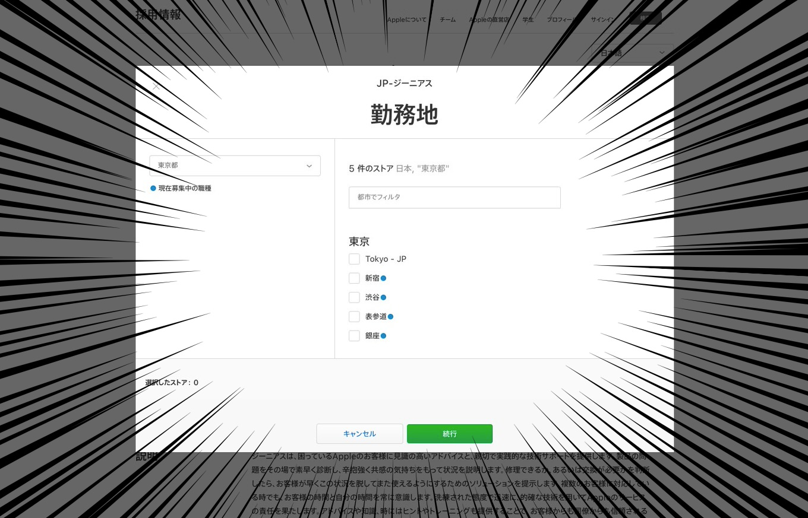
Task: Check the 銀座 store checkbox
Action: coord(354,335)
